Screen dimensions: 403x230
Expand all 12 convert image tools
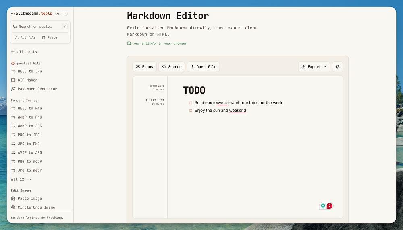[21, 179]
